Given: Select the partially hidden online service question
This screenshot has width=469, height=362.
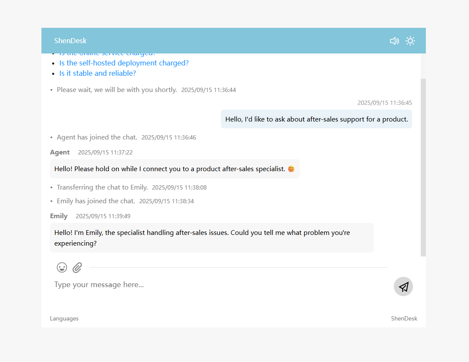Looking at the screenshot, I should [x=107, y=54].
